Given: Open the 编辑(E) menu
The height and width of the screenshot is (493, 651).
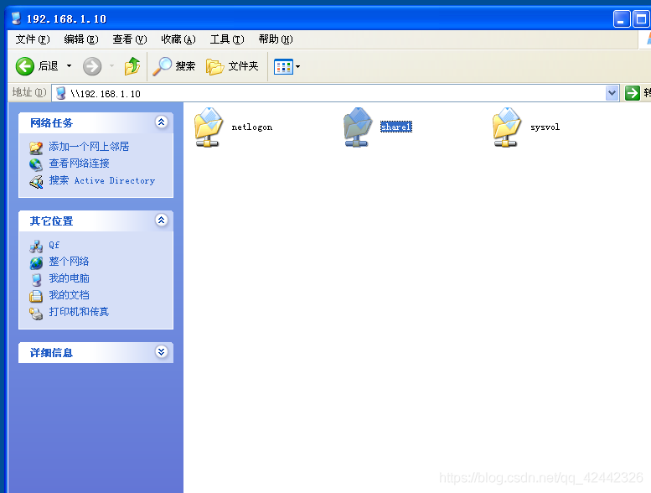Looking at the screenshot, I should pos(81,39).
